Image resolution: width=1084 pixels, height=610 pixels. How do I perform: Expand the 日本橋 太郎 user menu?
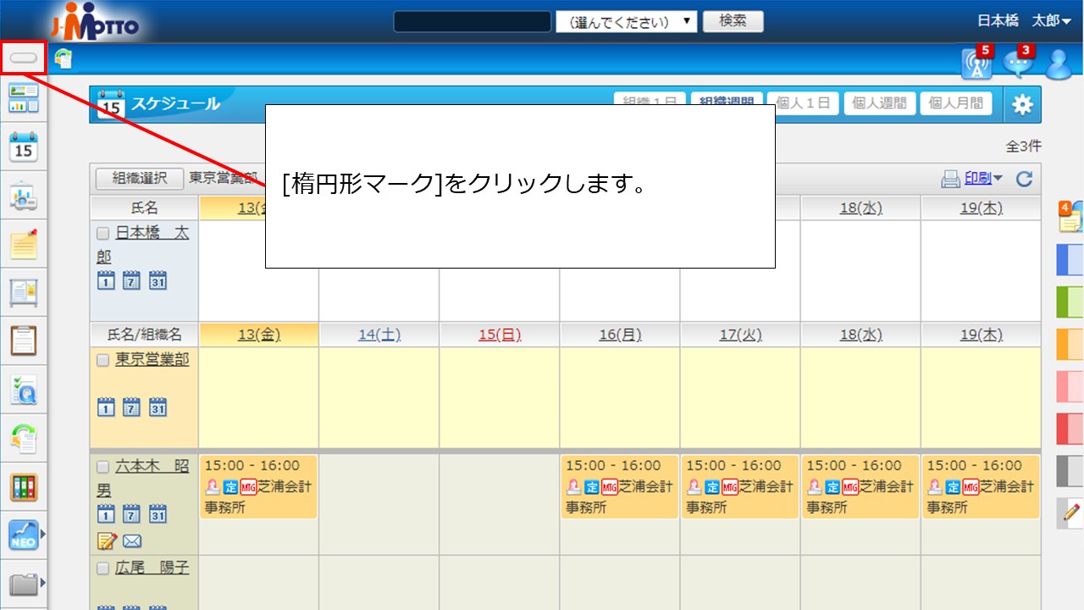[1024, 21]
